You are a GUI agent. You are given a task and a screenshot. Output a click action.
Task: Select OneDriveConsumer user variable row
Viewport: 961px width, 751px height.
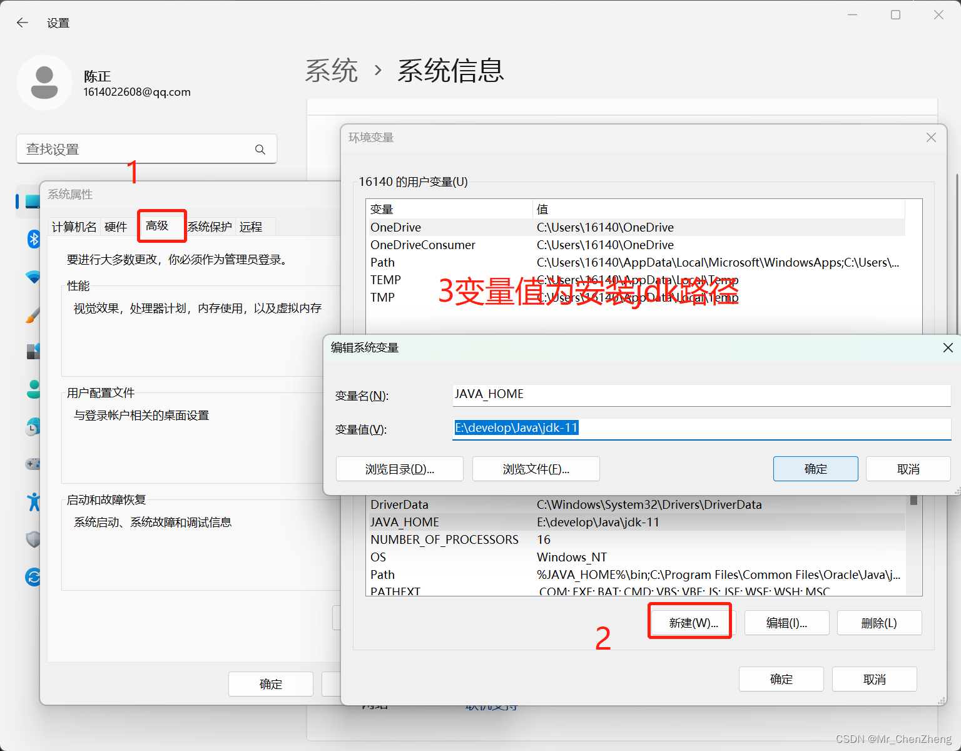(636, 245)
